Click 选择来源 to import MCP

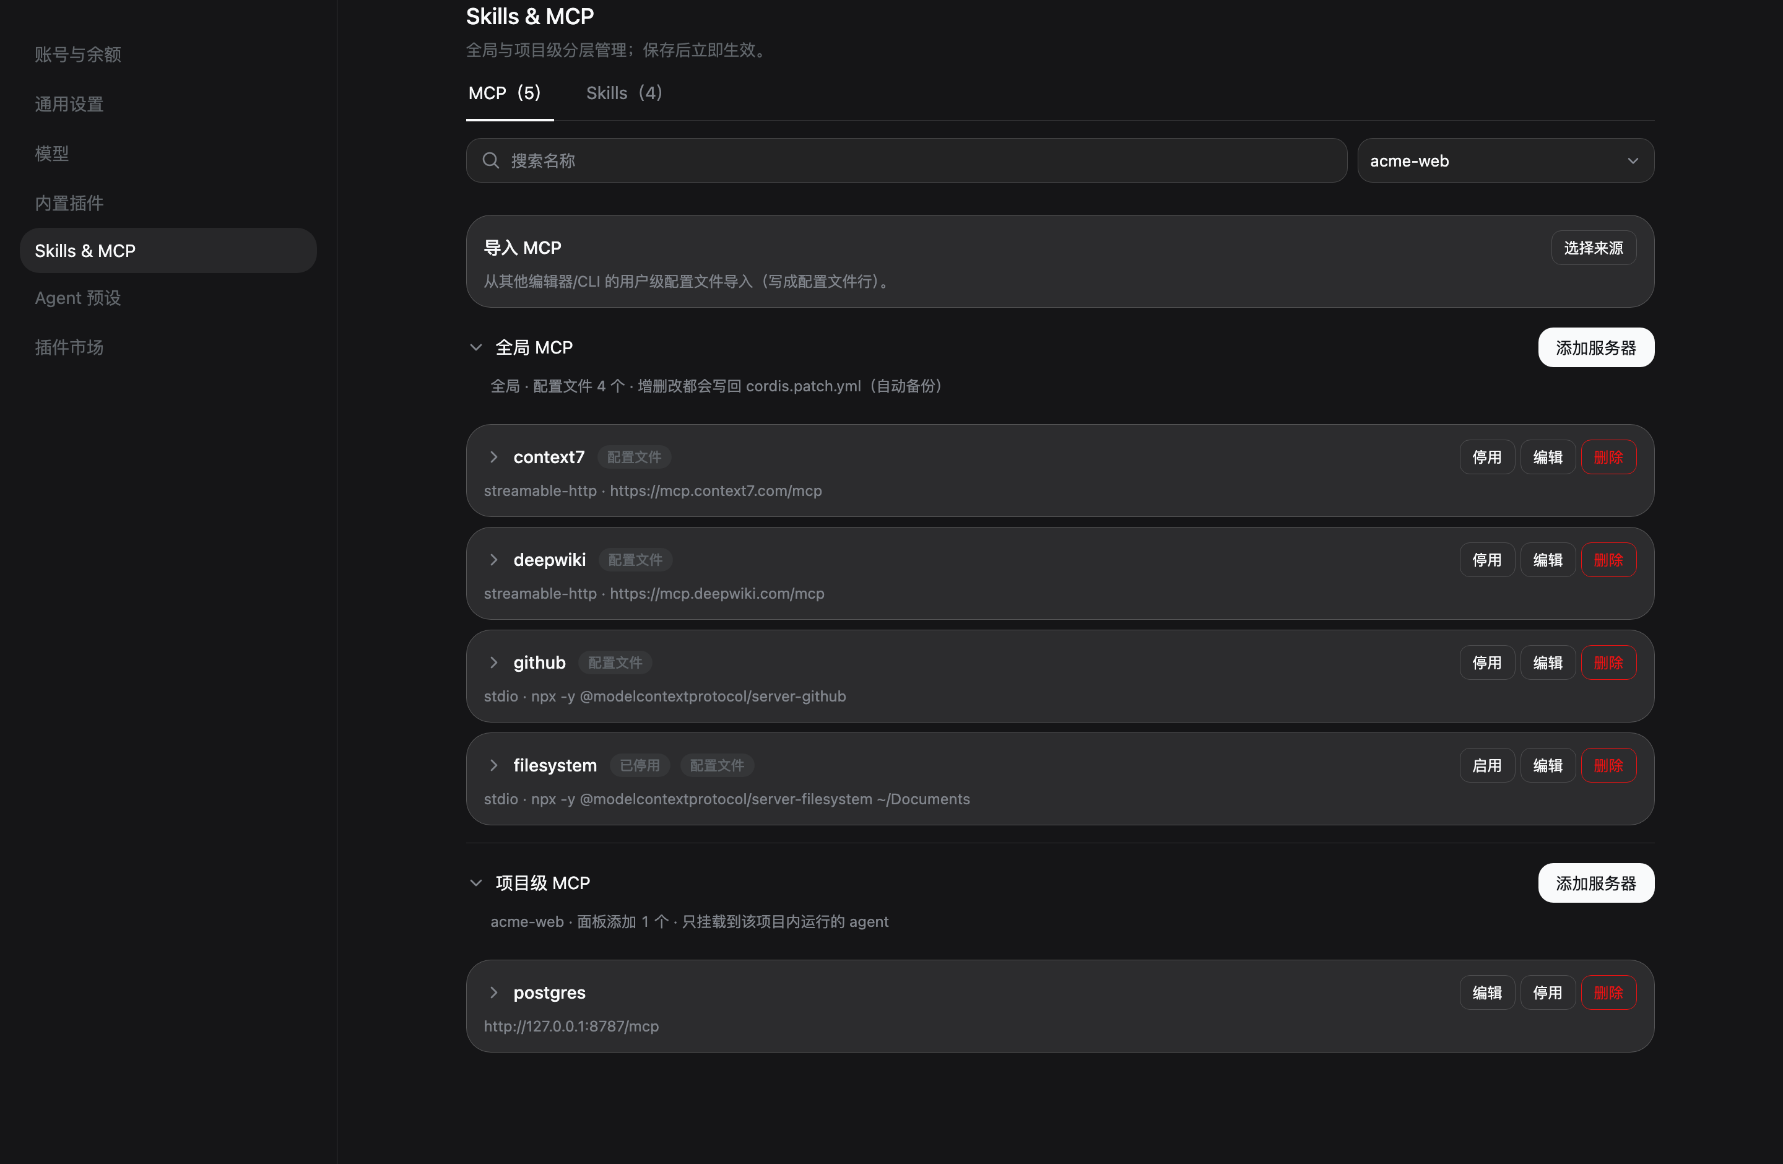click(1594, 248)
